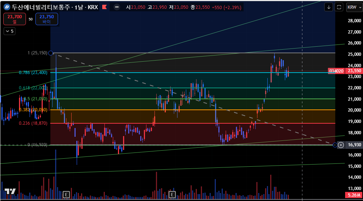Click the first E earnings marker on the timeline
The height and width of the screenshot is (201, 363).
66,195
